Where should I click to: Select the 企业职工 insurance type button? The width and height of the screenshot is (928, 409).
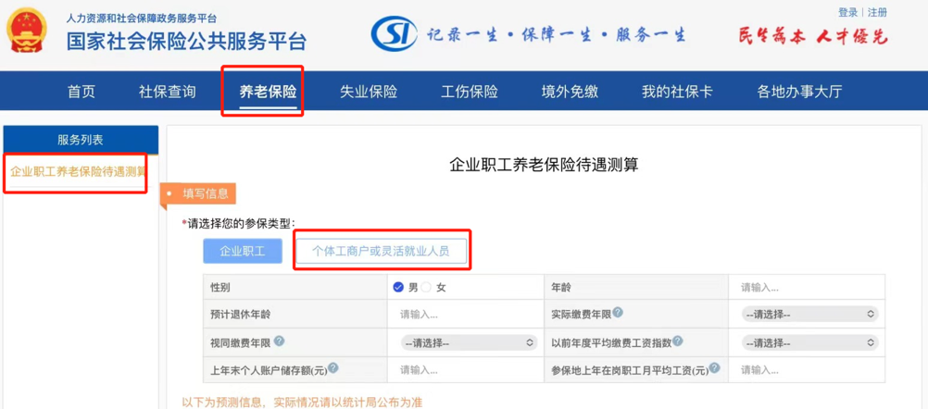pyautogui.click(x=243, y=251)
